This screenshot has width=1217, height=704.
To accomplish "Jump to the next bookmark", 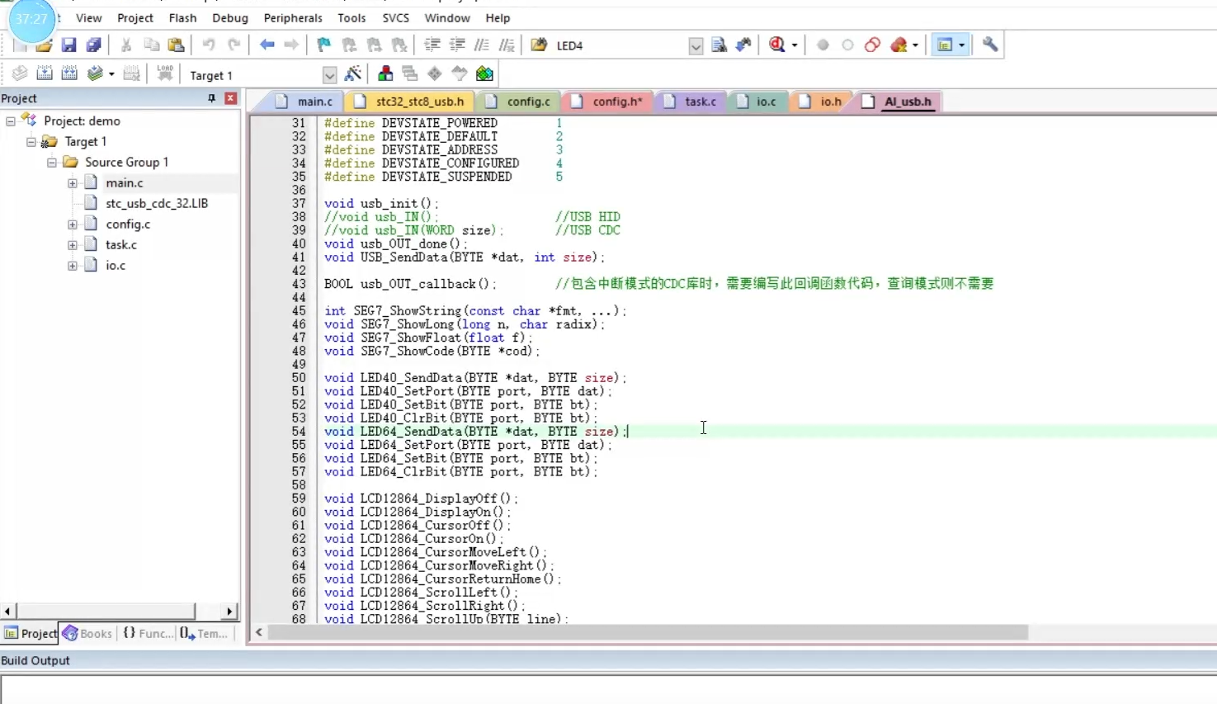I will 374,45.
